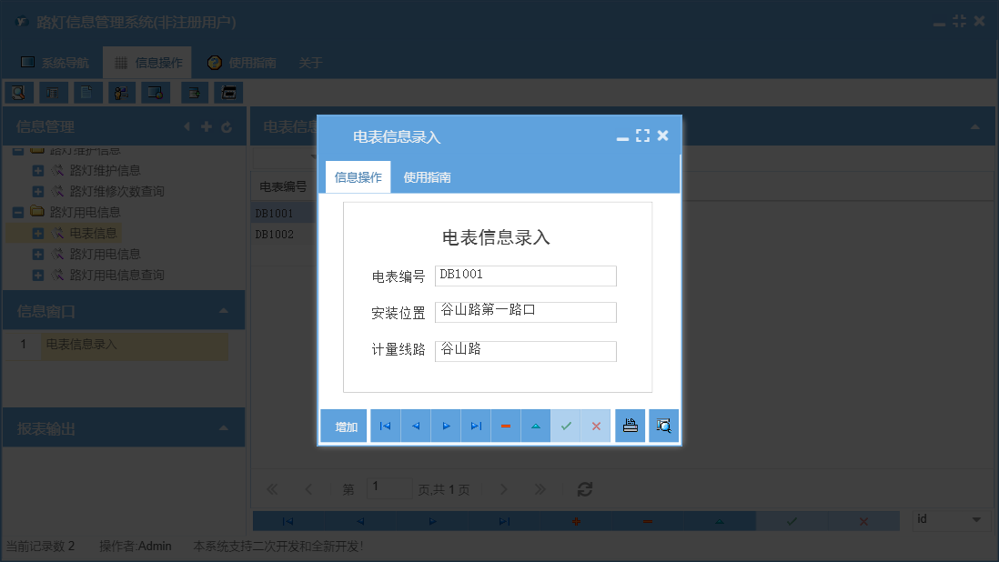
Task: Select the database add icon in the toolbar
Action: point(194,92)
